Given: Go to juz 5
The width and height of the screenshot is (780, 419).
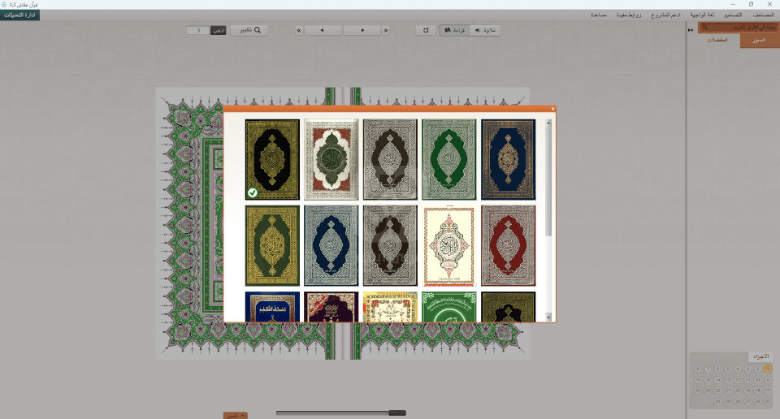Looking at the screenshot, I should 728,369.
